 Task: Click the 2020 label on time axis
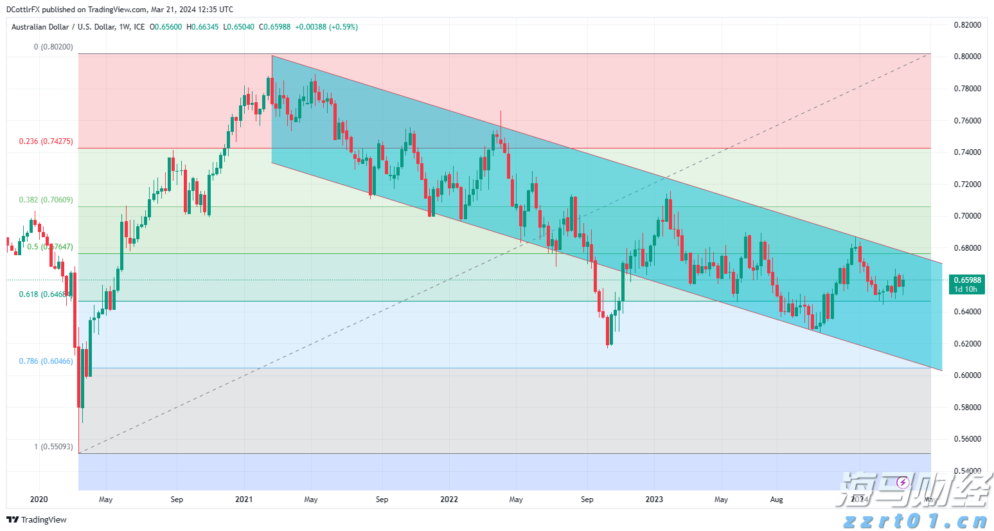coord(39,500)
